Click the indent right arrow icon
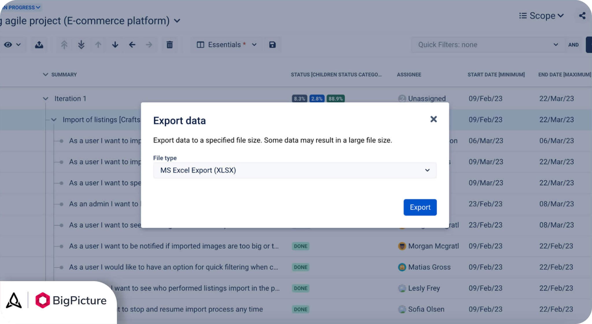 point(149,45)
